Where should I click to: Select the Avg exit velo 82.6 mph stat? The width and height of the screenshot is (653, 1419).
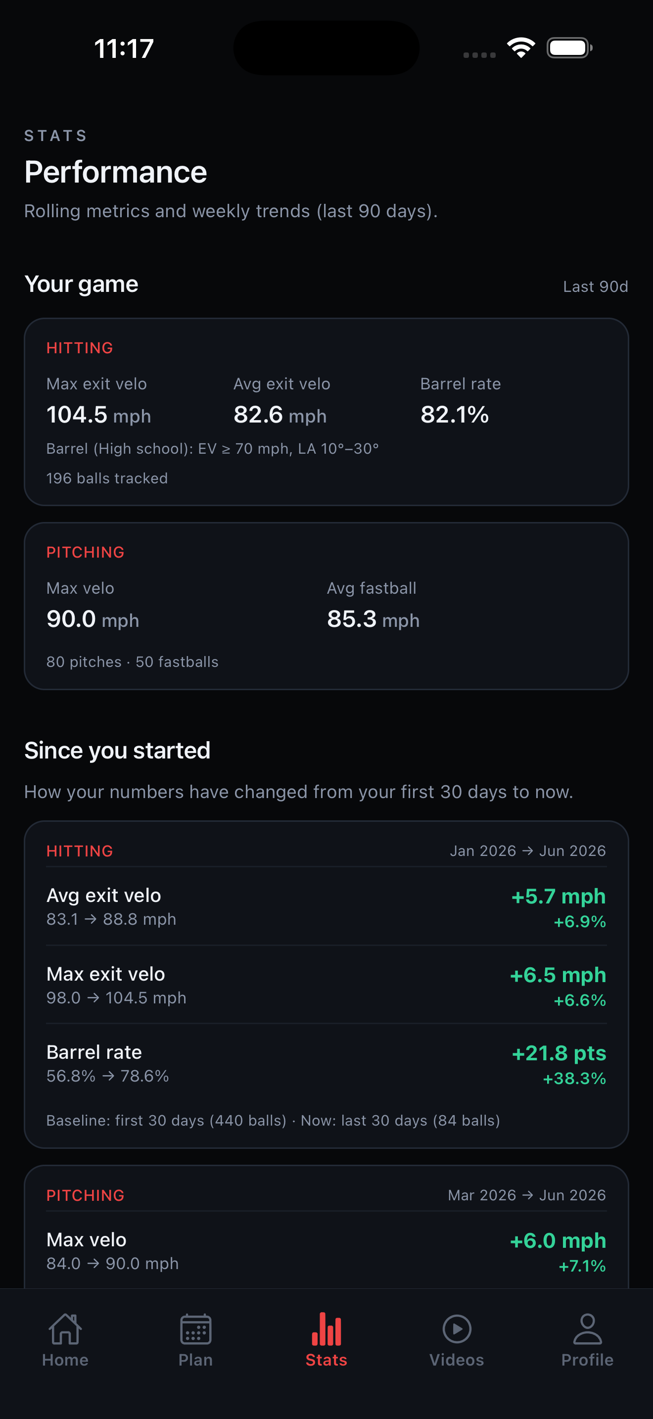[x=281, y=401]
